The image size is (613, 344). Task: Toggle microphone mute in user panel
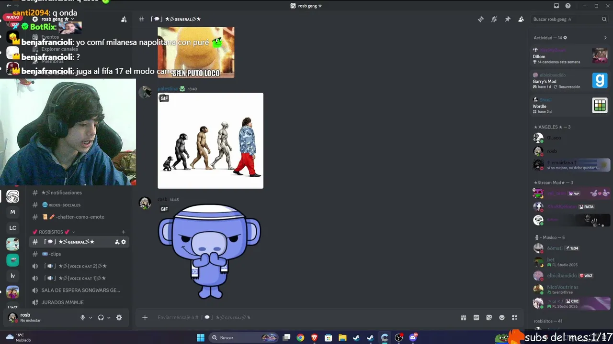(x=82, y=318)
